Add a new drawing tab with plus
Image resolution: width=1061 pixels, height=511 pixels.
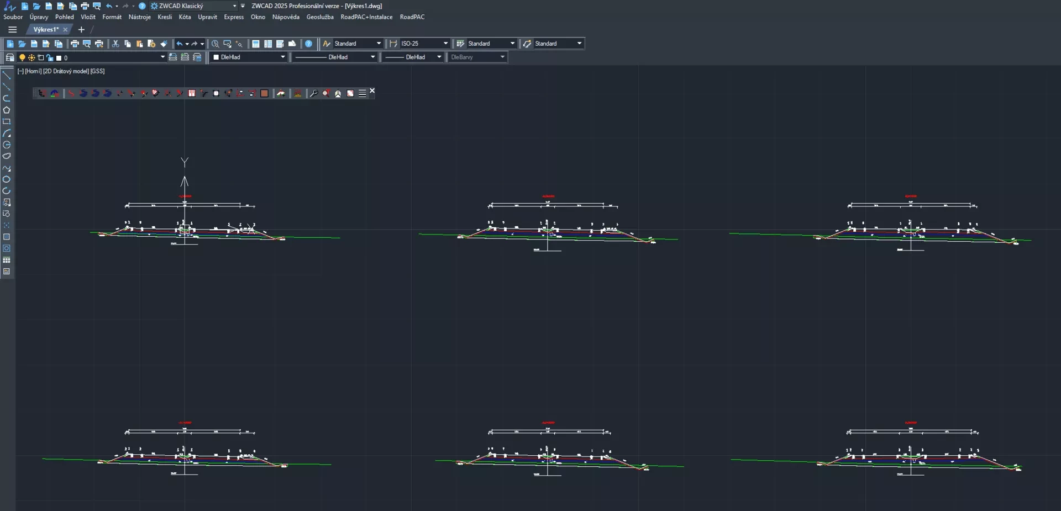pos(81,30)
